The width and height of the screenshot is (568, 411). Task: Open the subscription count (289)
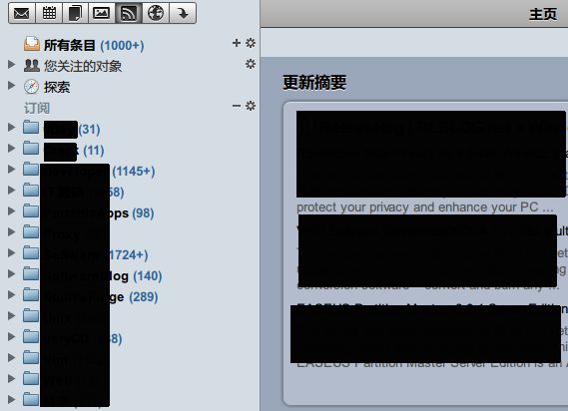tap(144, 297)
